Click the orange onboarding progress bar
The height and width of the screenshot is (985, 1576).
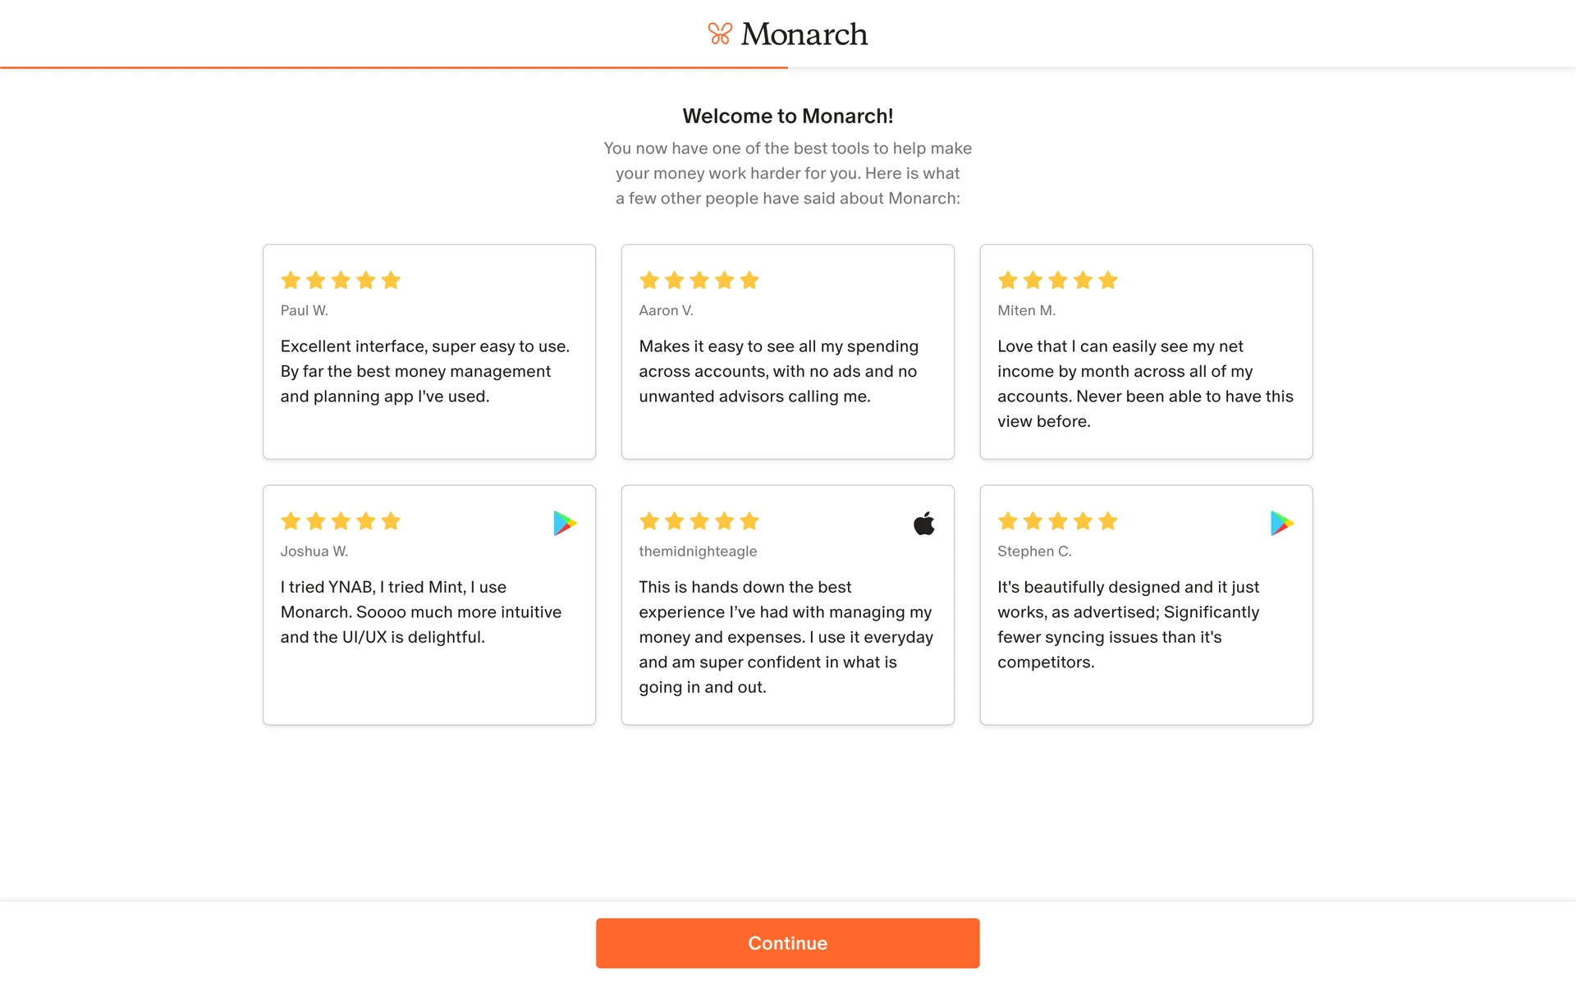point(394,67)
